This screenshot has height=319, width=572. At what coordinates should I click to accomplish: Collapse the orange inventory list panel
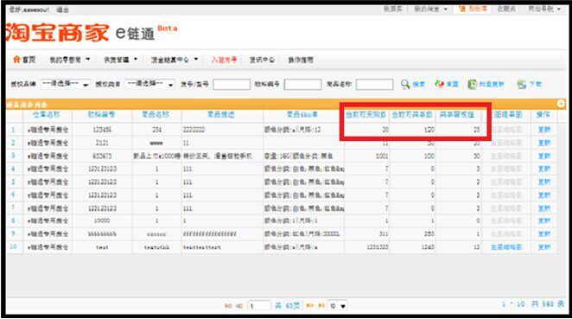pos(561,104)
